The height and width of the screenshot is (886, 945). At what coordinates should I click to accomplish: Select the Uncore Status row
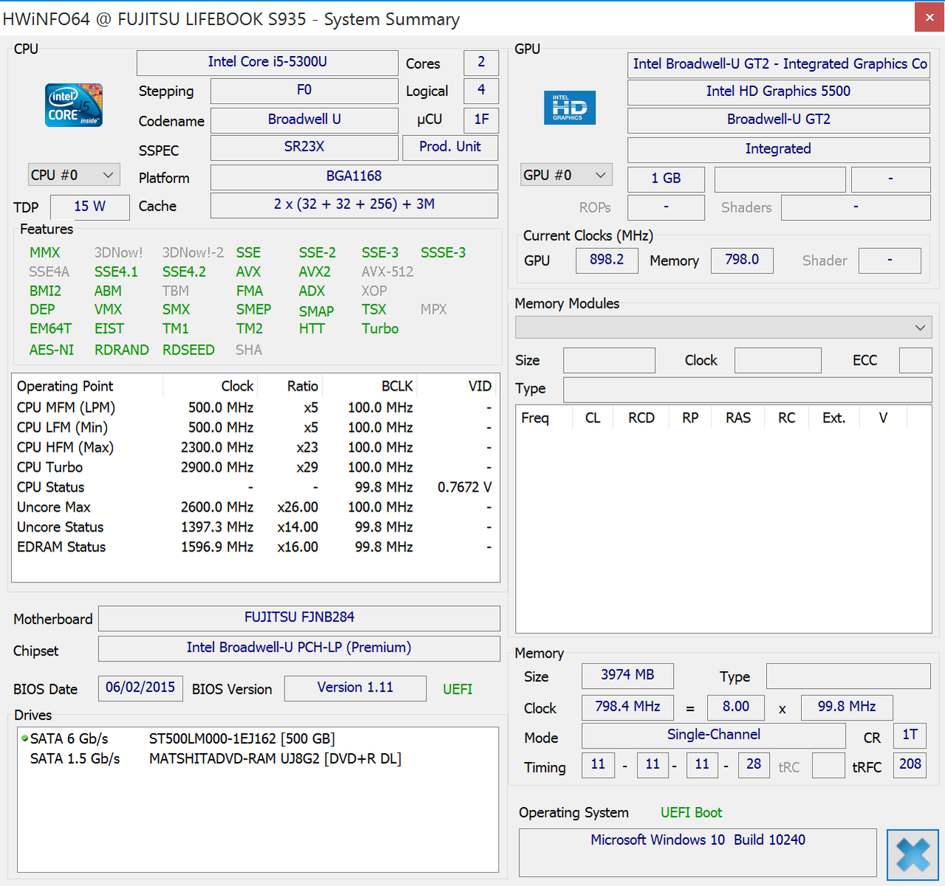(255, 527)
